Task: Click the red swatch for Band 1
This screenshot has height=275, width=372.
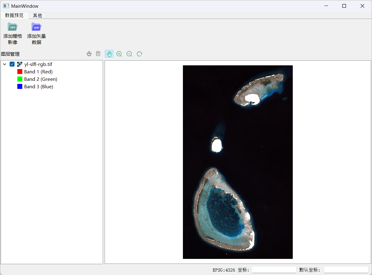Action: pyautogui.click(x=20, y=72)
